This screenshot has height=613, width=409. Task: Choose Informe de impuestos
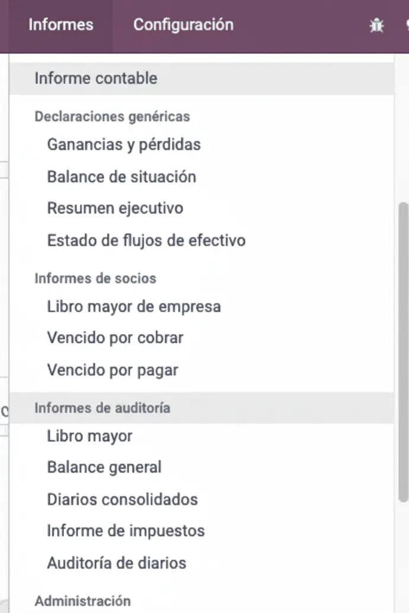(126, 531)
